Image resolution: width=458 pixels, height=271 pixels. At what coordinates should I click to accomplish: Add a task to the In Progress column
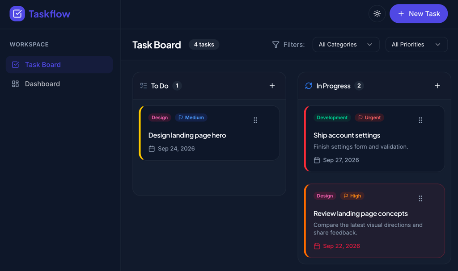point(437,86)
